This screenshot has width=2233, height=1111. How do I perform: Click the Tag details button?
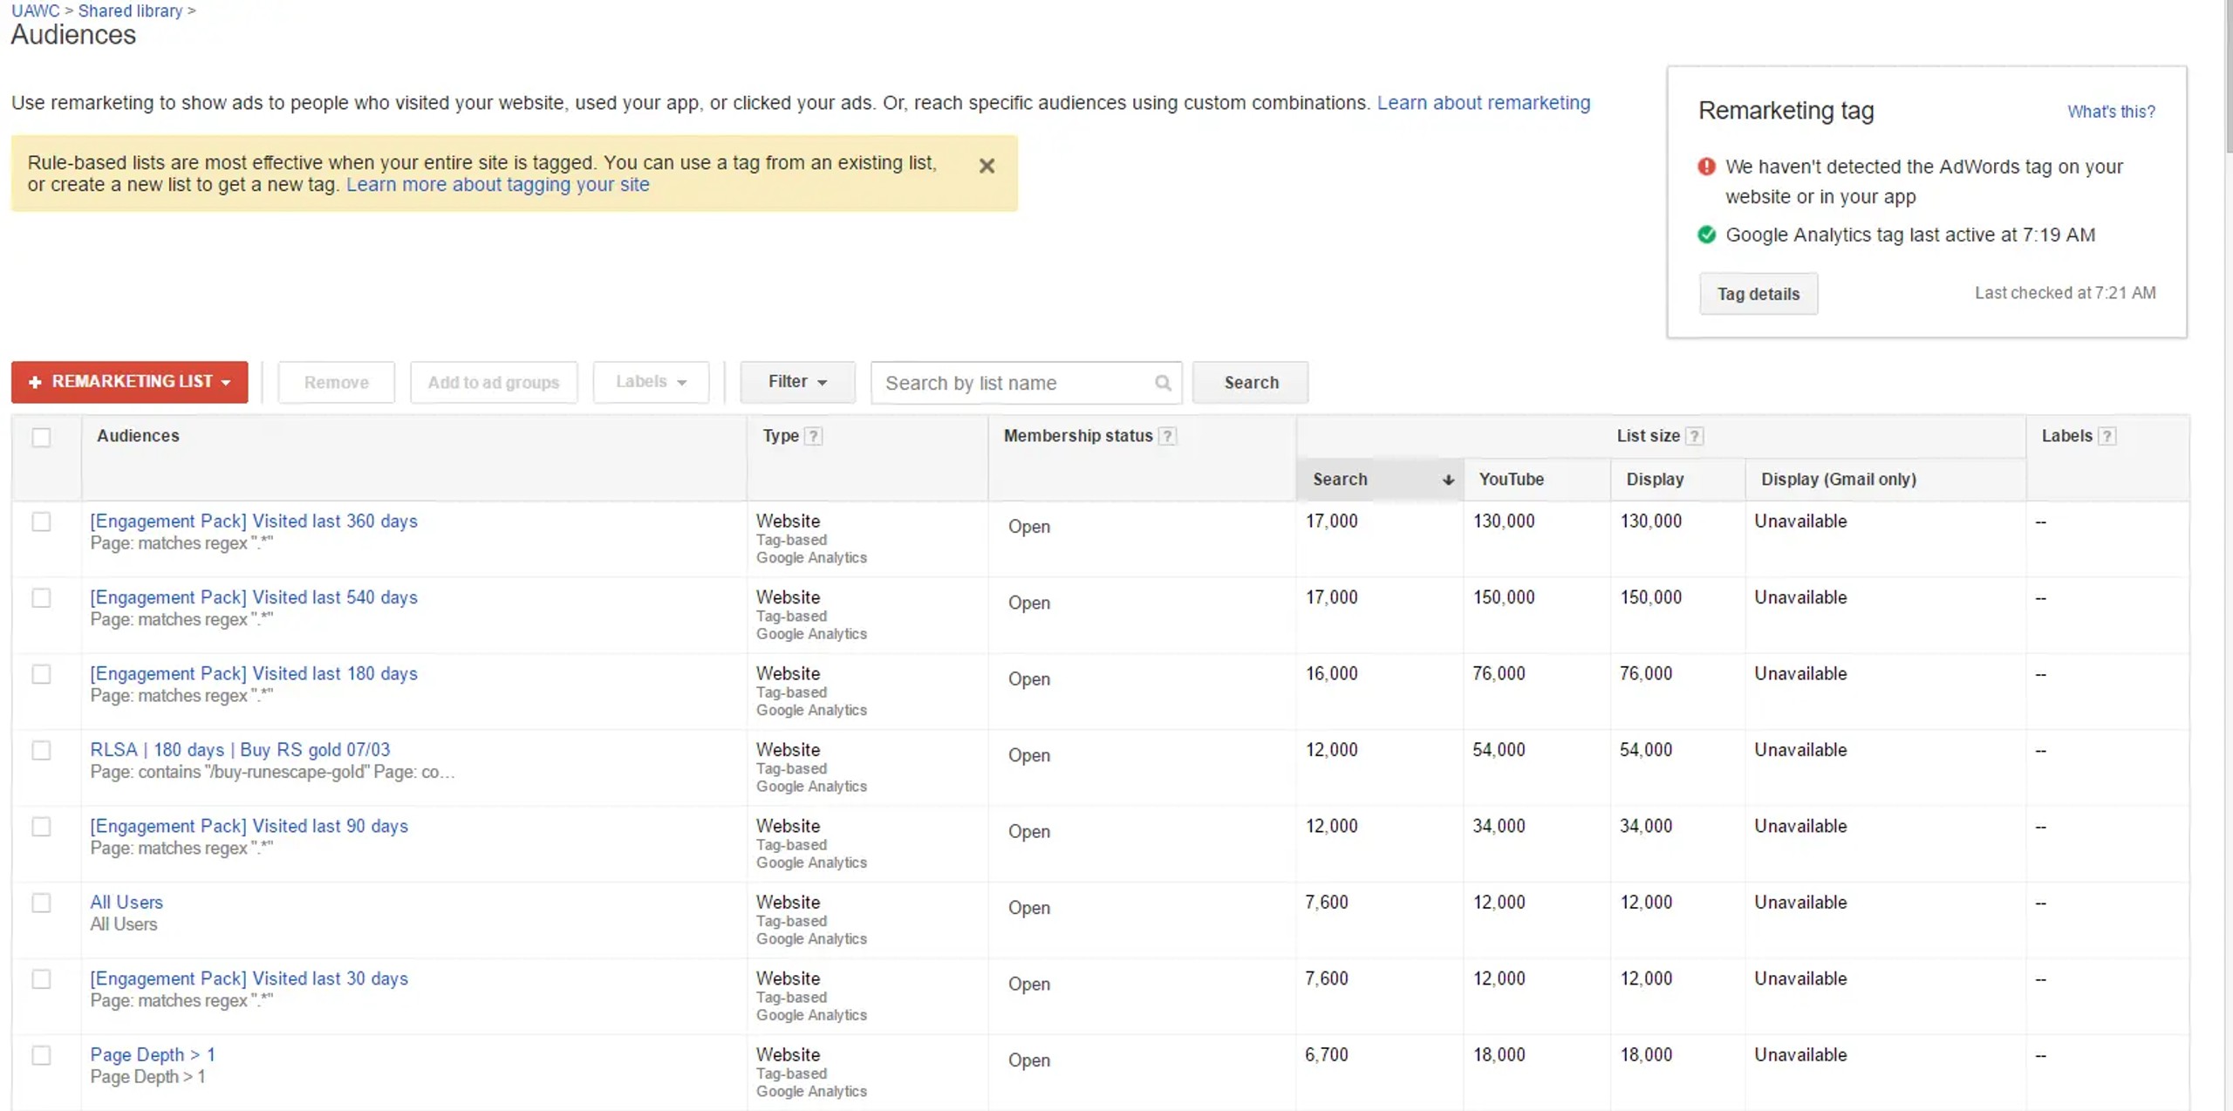1758,294
